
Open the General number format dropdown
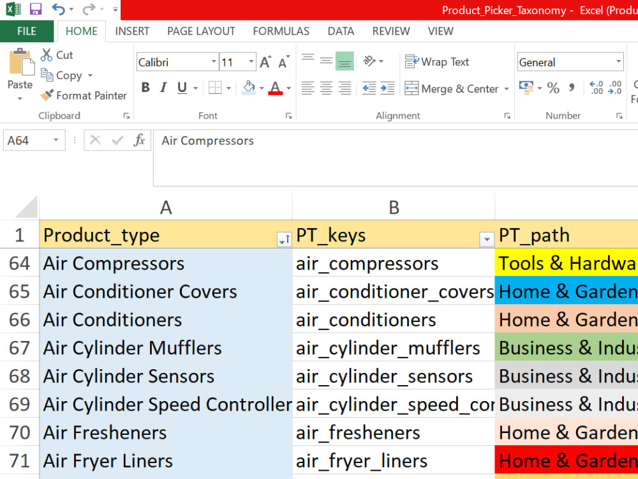618,62
